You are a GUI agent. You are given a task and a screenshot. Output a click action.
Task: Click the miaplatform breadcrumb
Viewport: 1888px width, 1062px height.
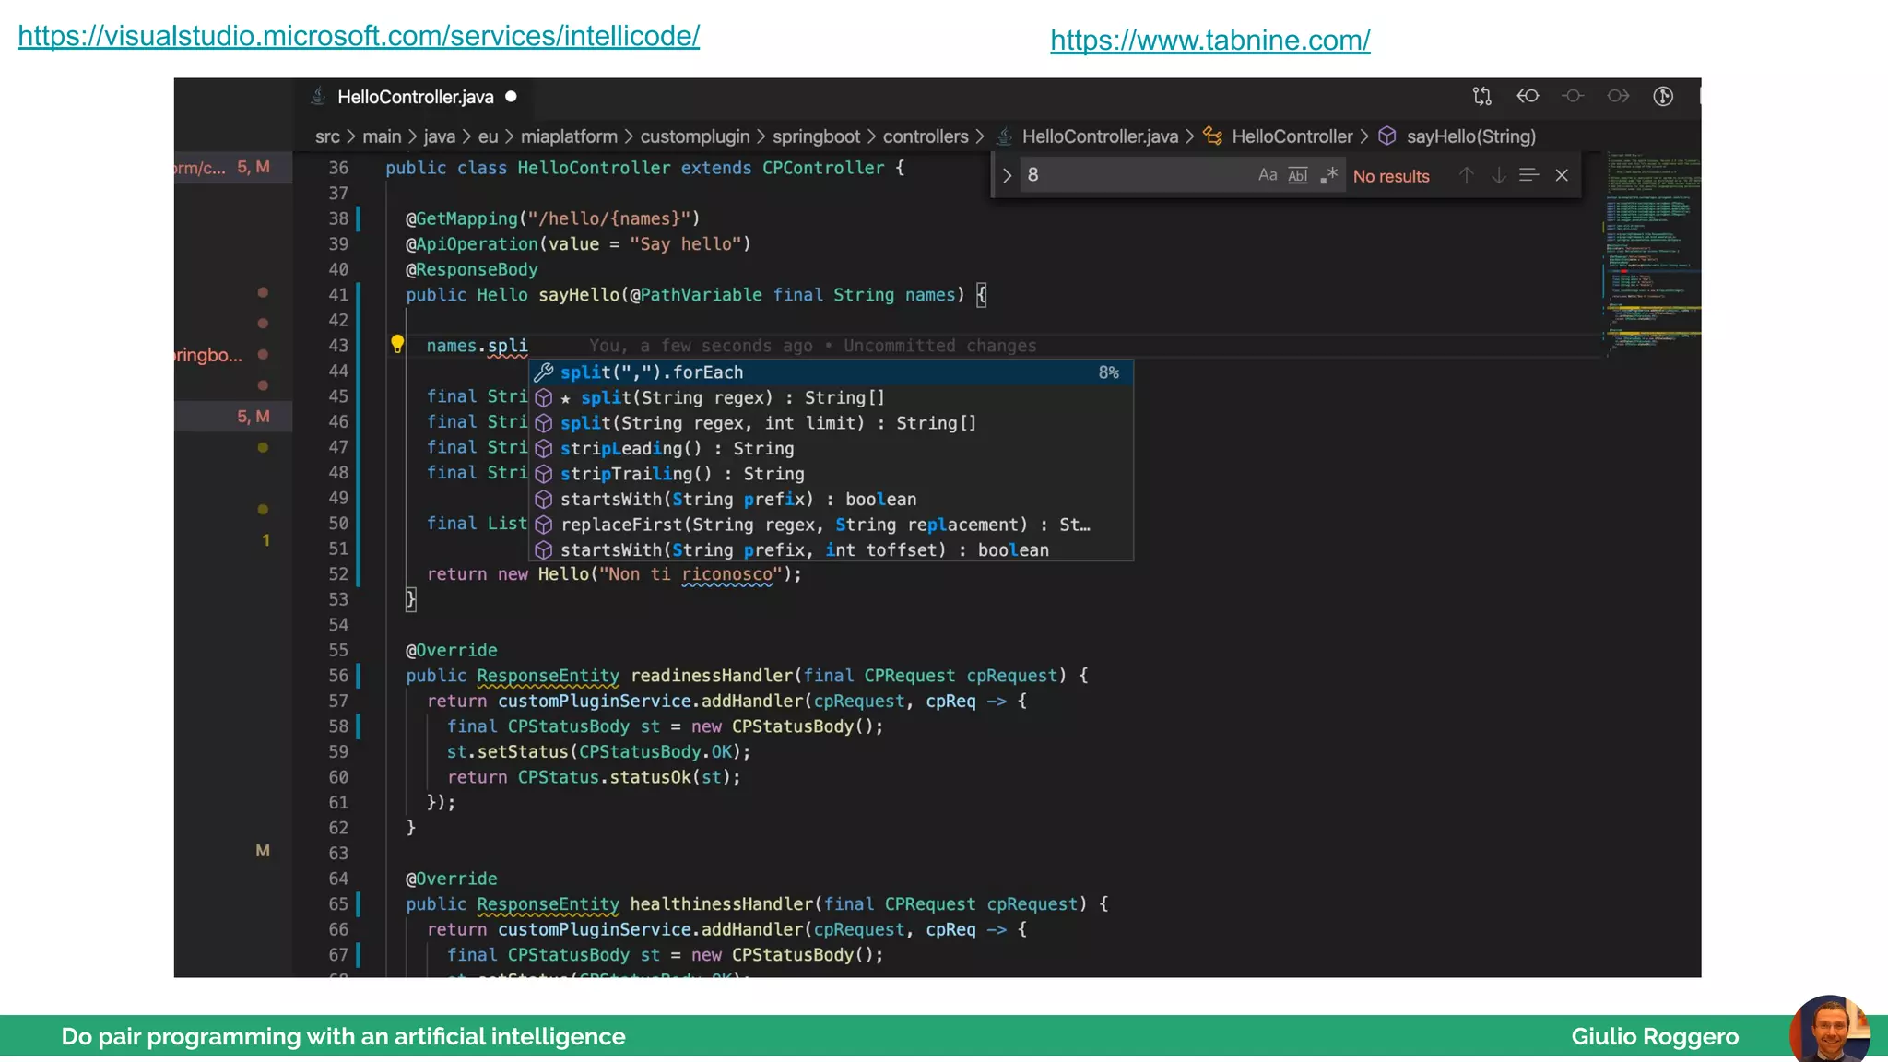(569, 136)
